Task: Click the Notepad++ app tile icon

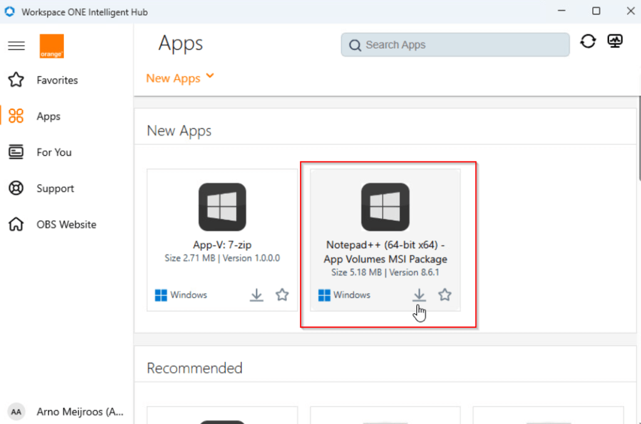Action: tap(385, 207)
